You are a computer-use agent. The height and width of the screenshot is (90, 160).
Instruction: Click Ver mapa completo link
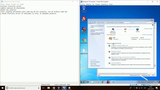point(148,29)
